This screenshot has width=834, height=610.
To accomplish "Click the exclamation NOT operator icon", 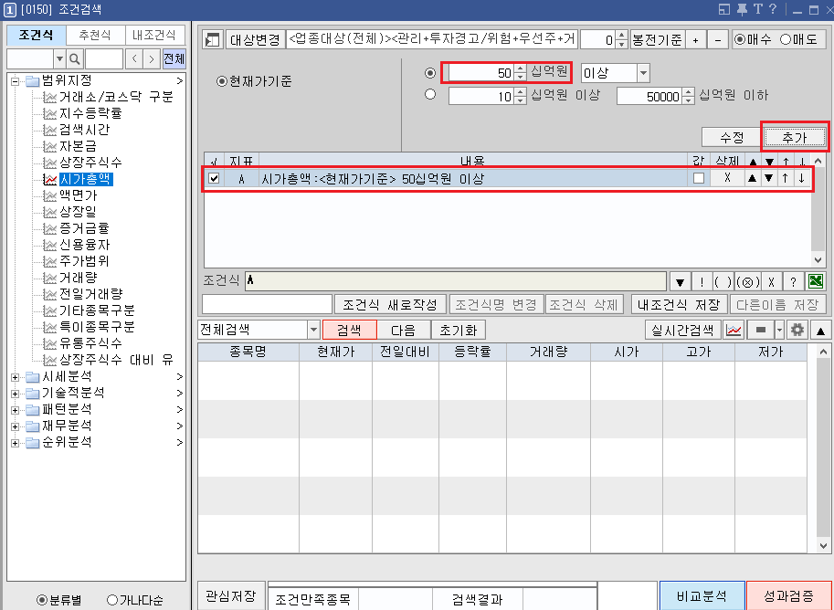I will 701,281.
